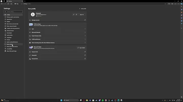Click the Windows Start button
This screenshot has width=183, height=102.
[61, 100]
